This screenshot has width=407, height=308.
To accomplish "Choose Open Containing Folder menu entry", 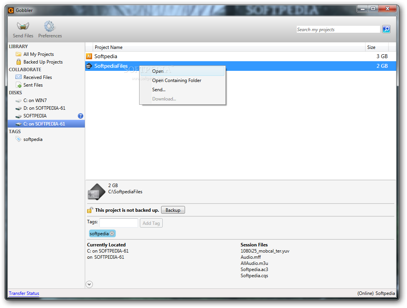I will tap(182, 80).
